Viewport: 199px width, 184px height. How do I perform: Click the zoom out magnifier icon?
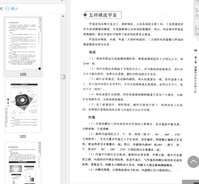coord(7,9)
